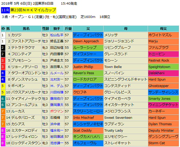The width and height of the screenshot is (180, 147).
Task: Click dam cell Town Belle
Action: pos(126,67)
